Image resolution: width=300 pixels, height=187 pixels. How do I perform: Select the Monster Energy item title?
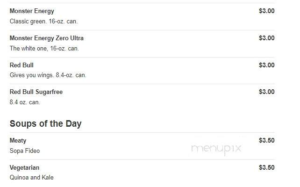[32, 11]
